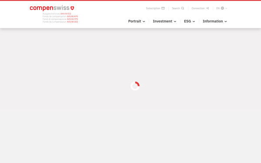261x163 pixels.
Task: Open the Connection link text
Action: [198, 8]
